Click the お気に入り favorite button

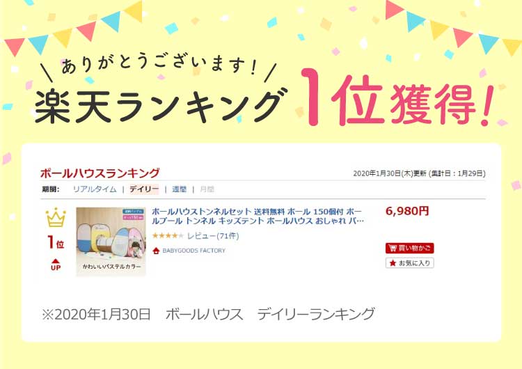coord(409,263)
